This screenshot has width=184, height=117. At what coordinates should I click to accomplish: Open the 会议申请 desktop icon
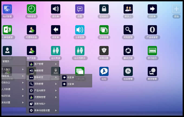56,51
